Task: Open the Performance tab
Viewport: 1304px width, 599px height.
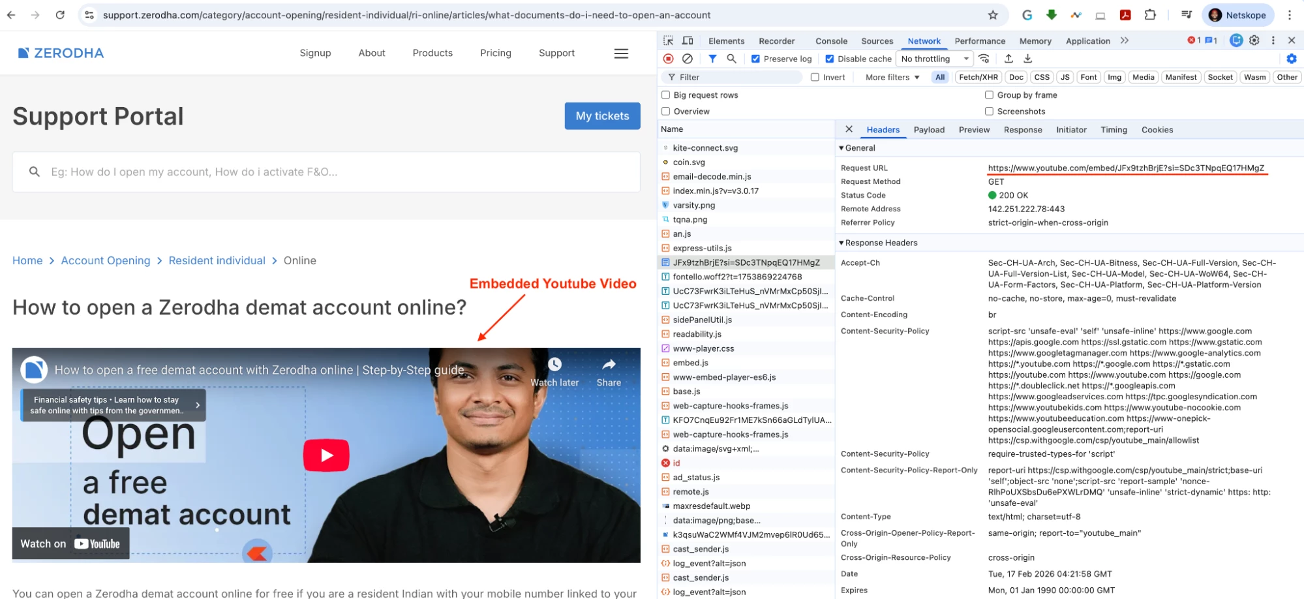Action: [x=980, y=41]
